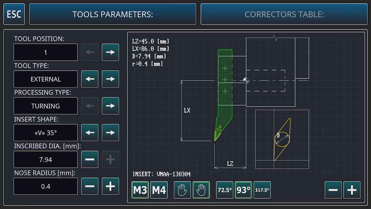Decrease the nose radius
This screenshot has width=371, height=209.
tap(90, 186)
